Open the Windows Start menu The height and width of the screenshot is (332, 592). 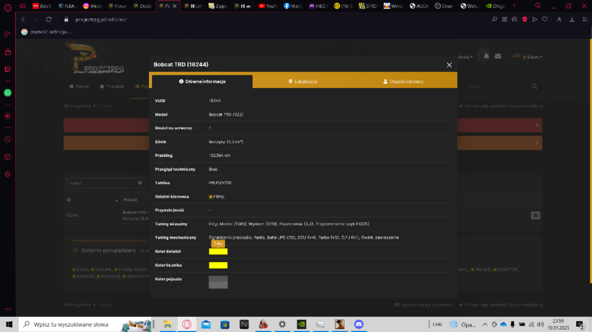click(x=9, y=324)
